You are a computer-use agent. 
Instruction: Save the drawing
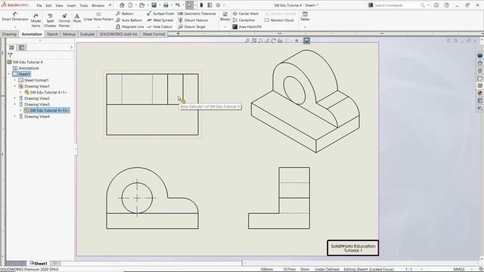[154, 5]
